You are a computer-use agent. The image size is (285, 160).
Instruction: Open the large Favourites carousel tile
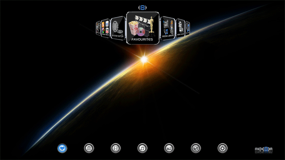(142, 28)
